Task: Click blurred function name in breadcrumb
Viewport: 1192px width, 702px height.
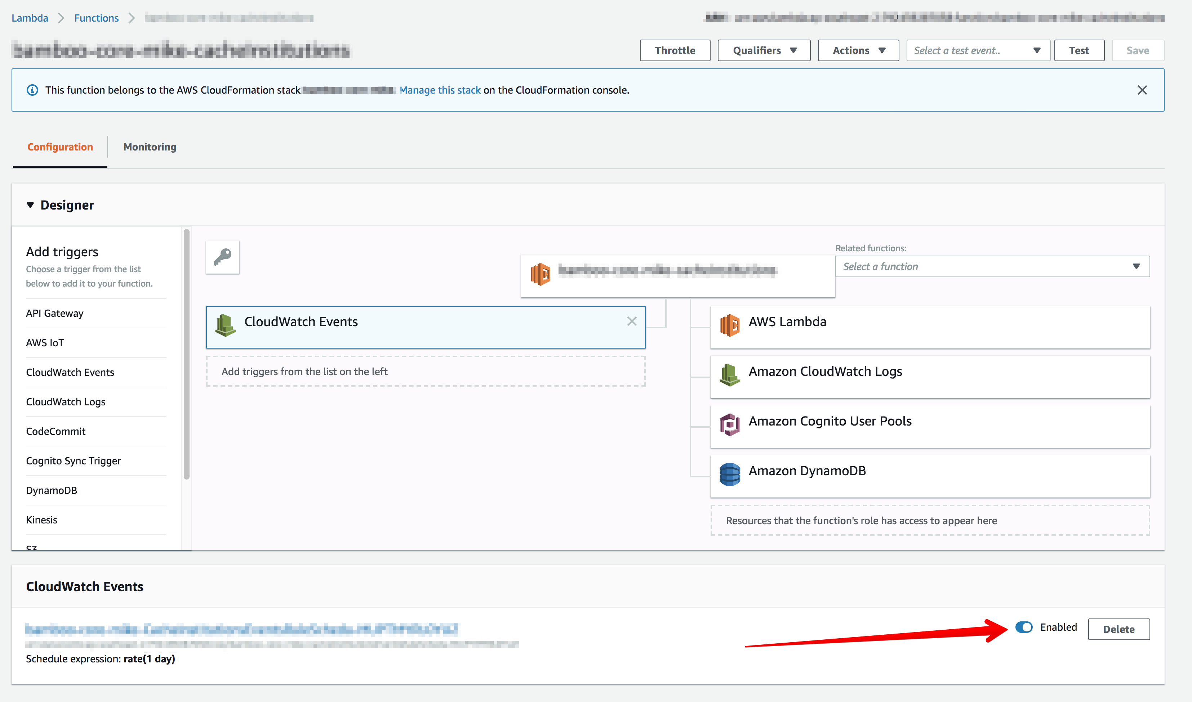Action: [x=229, y=18]
